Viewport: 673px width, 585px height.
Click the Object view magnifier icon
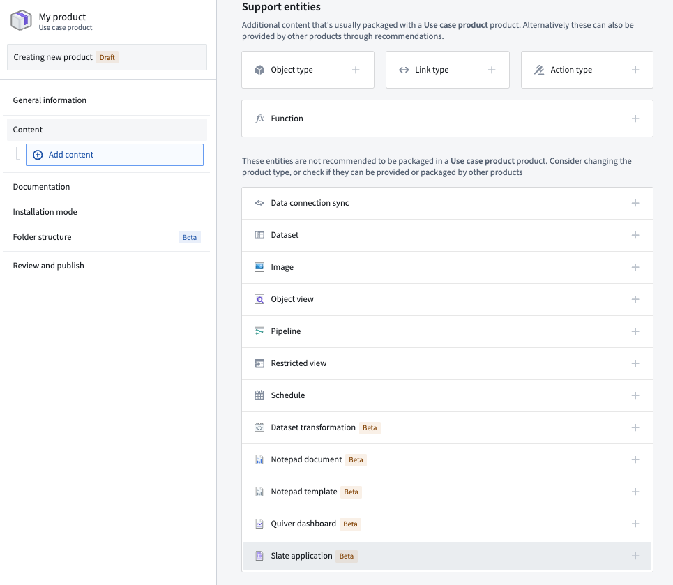pos(259,299)
